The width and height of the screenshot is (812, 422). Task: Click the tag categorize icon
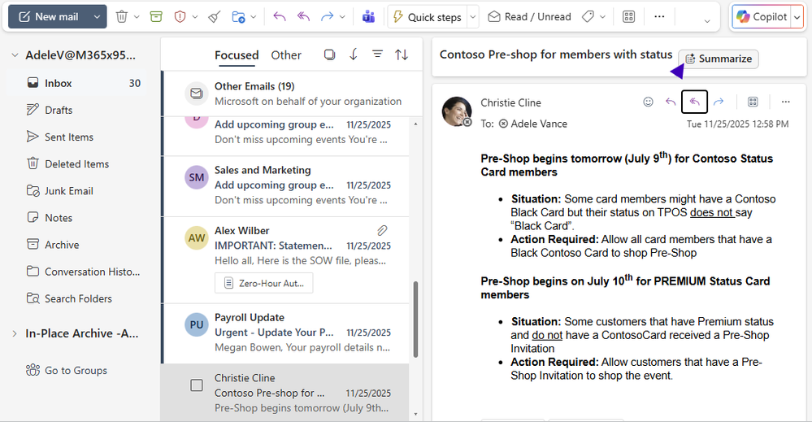pos(588,16)
